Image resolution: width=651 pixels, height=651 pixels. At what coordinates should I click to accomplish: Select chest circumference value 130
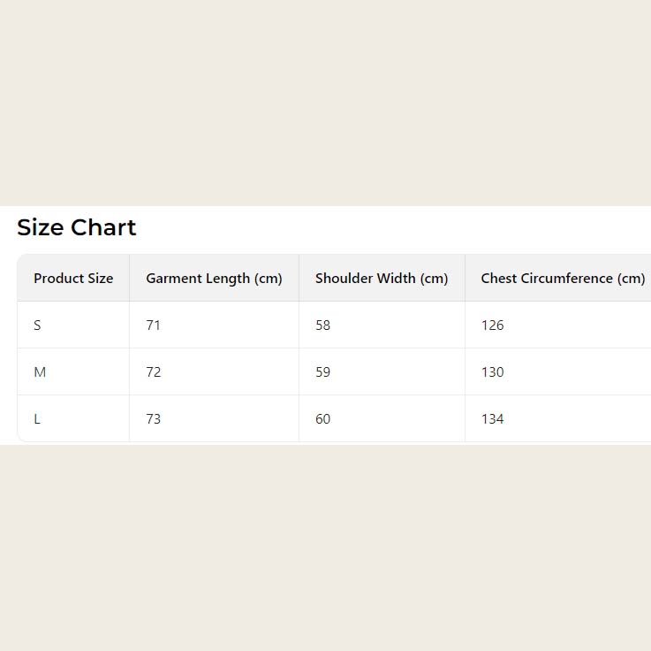492,372
